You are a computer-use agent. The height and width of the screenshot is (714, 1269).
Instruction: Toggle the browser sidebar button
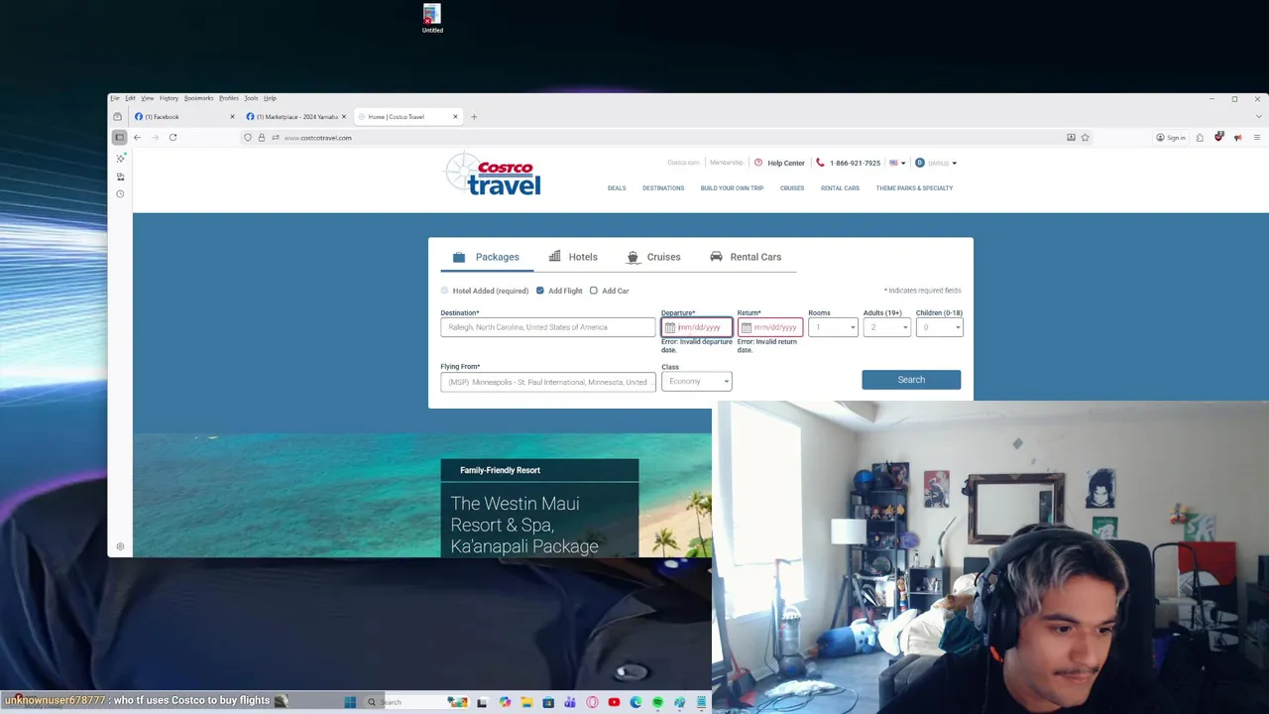coord(119,138)
